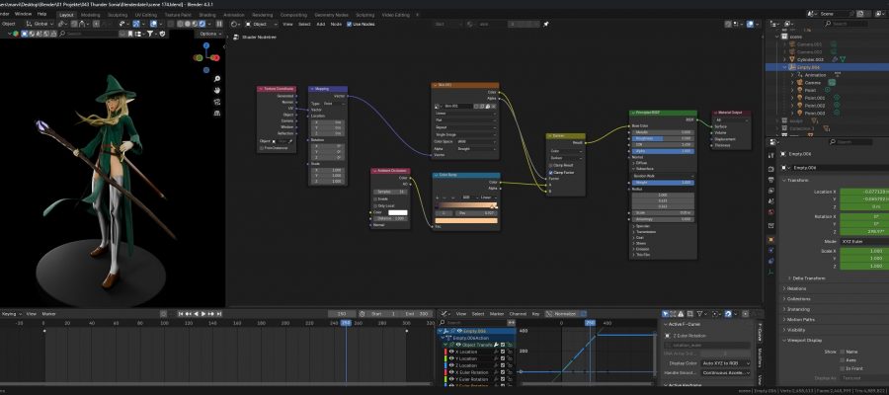Play animation in reverse
889x395 pixels.
[x=197, y=313]
